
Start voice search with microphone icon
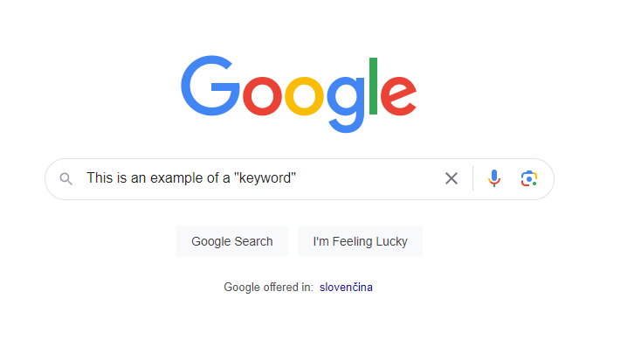[493, 178]
